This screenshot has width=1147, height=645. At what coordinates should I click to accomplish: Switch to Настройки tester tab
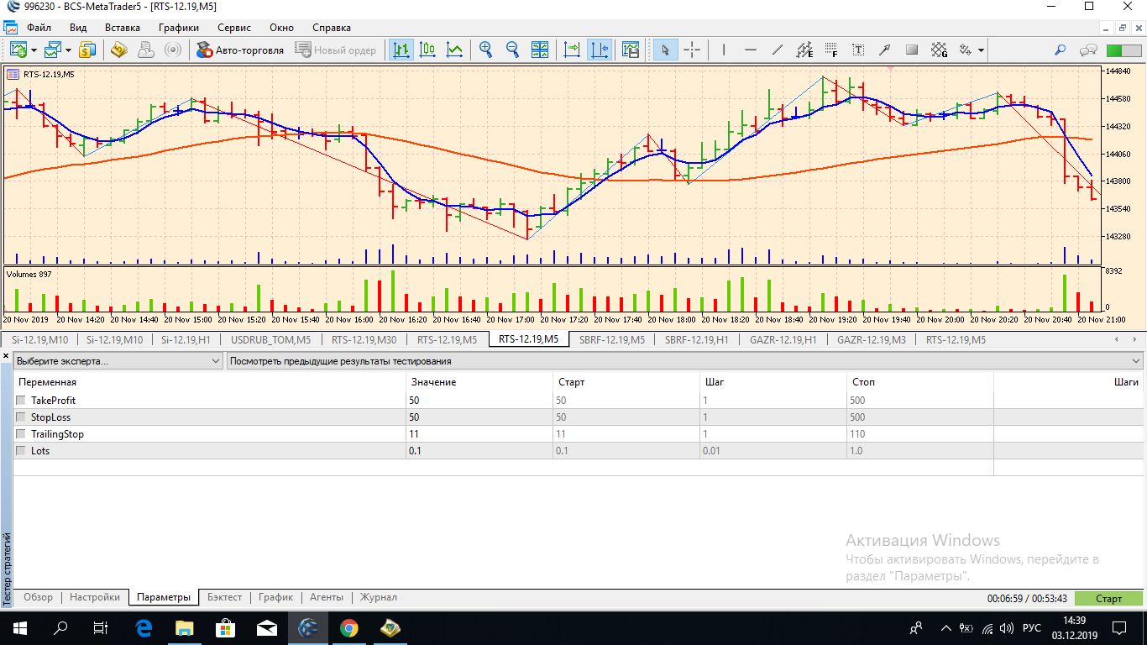pyautogui.click(x=95, y=597)
